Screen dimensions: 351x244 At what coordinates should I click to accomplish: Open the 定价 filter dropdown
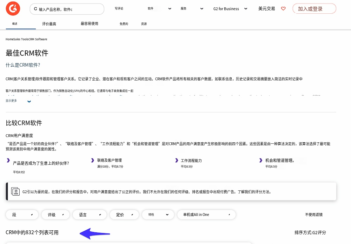[124, 215]
